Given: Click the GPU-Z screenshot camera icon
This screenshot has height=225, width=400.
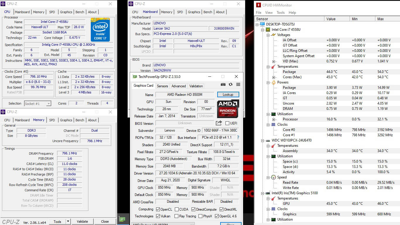Looking at the screenshot, I should tap(223, 84).
